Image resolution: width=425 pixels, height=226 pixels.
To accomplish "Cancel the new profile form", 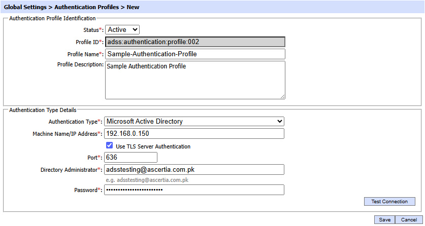I will click(409, 220).
